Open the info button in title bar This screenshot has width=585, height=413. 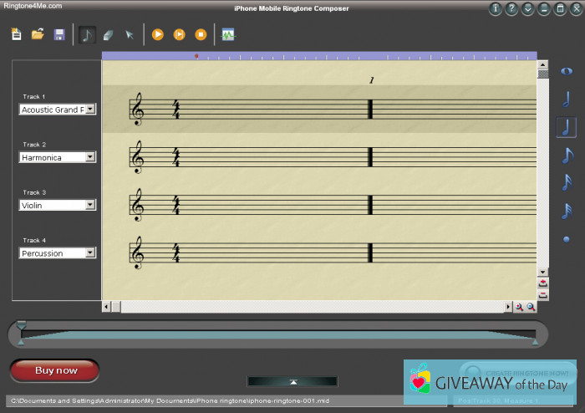pos(496,9)
